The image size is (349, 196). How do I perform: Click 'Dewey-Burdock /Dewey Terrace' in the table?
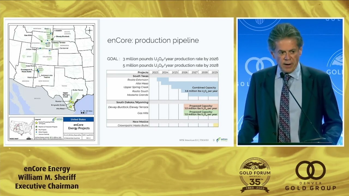tap(128, 107)
